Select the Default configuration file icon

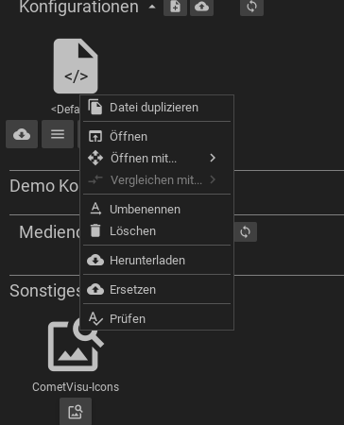click(76, 66)
